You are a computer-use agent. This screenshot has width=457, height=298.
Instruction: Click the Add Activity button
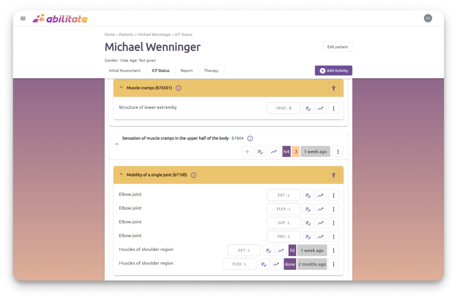tap(334, 71)
